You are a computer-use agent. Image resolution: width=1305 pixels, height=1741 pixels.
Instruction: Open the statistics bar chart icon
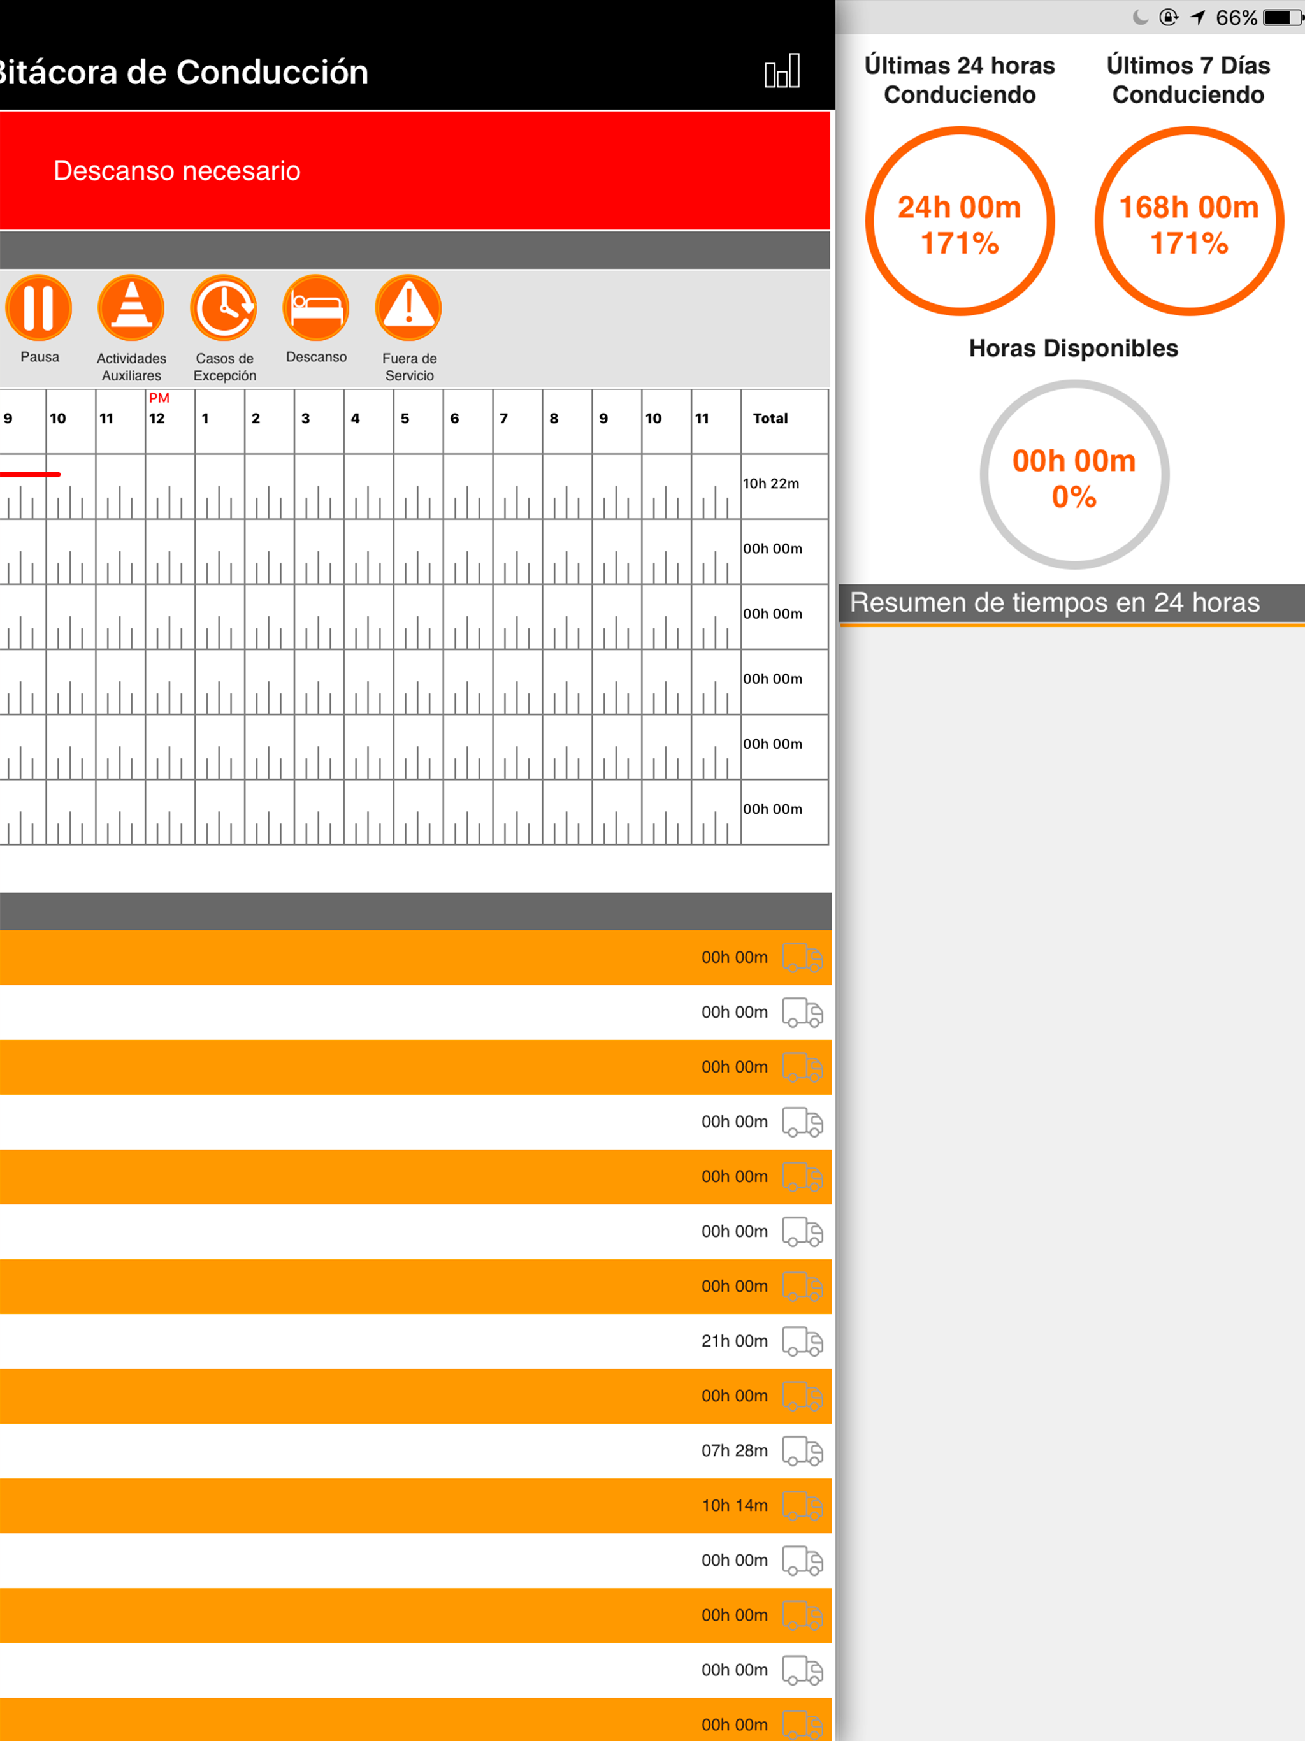(782, 71)
